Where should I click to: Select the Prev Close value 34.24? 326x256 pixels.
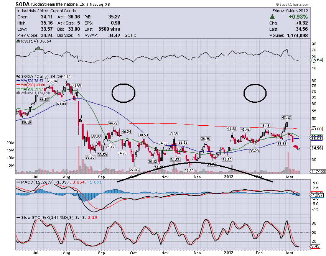[x=47, y=35]
